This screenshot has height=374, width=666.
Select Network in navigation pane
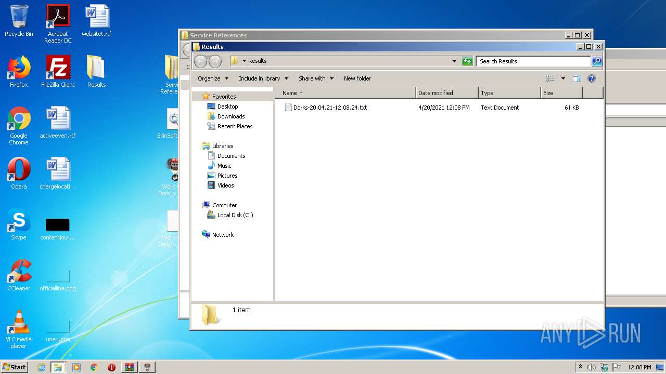[x=223, y=235]
